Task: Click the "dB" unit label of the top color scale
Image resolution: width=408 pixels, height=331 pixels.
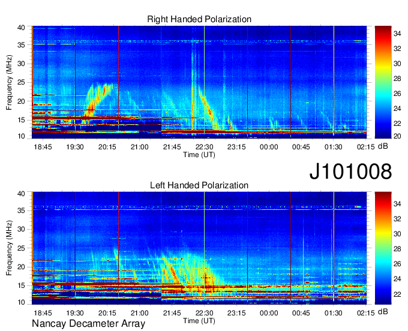Action: coord(383,146)
